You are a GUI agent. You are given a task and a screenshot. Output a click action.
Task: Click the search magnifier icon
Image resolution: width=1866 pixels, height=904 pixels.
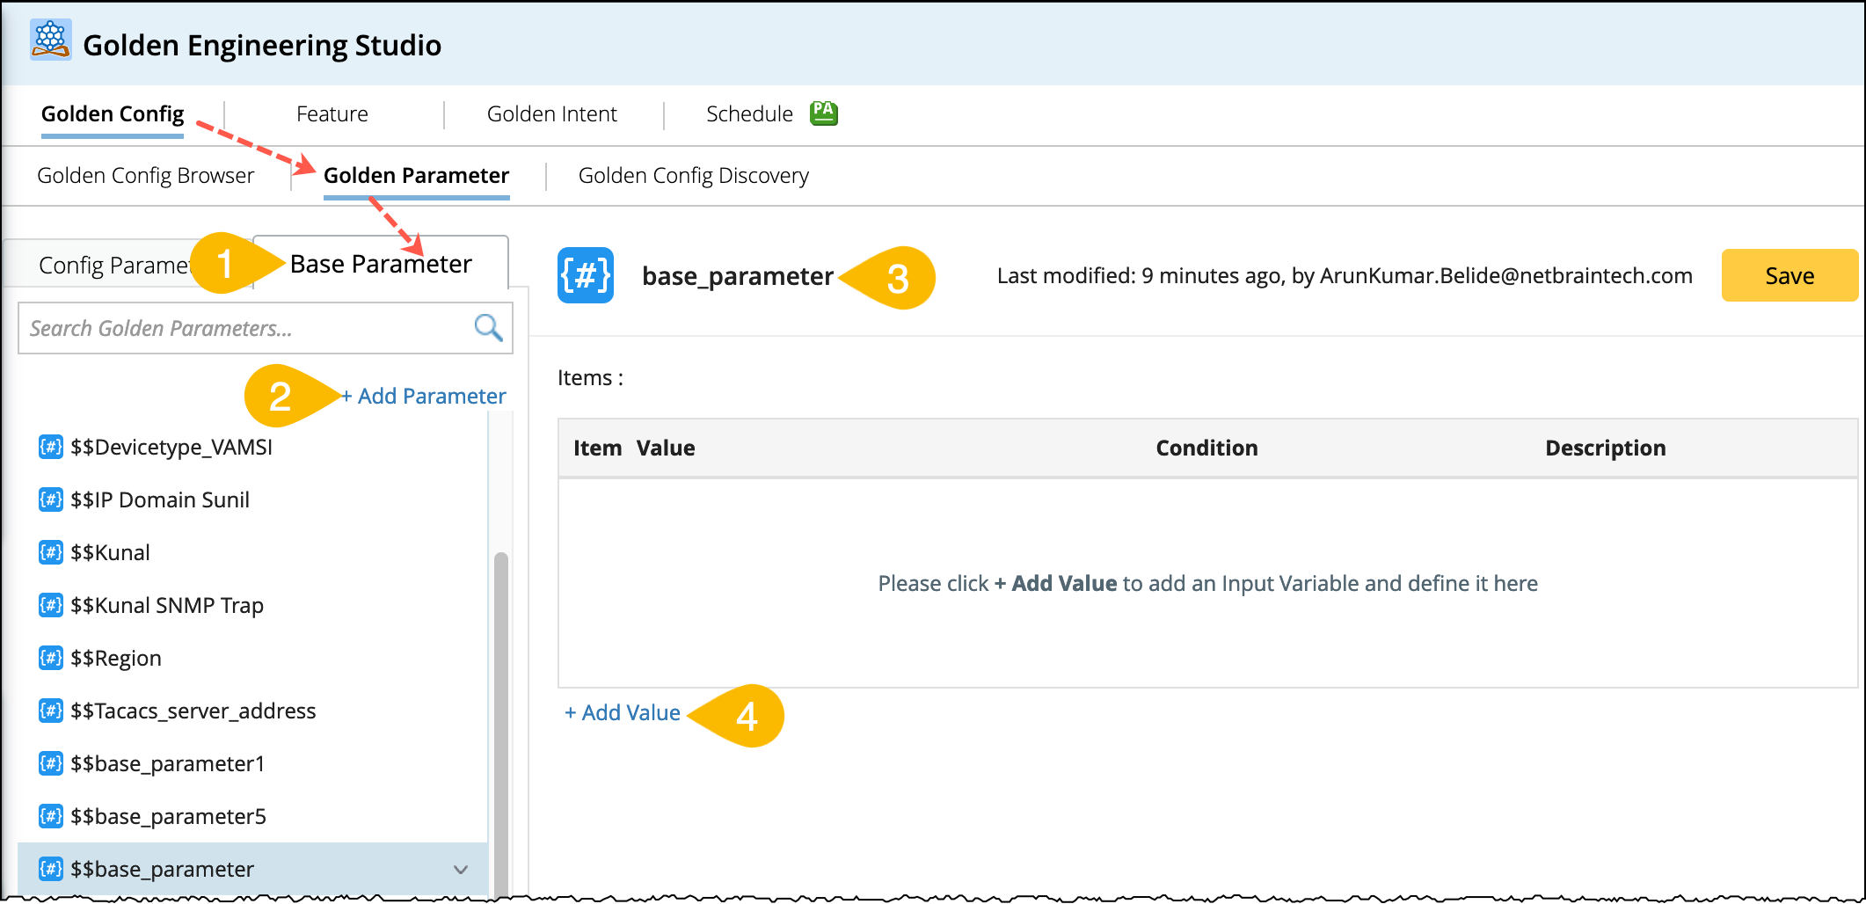[x=488, y=328]
